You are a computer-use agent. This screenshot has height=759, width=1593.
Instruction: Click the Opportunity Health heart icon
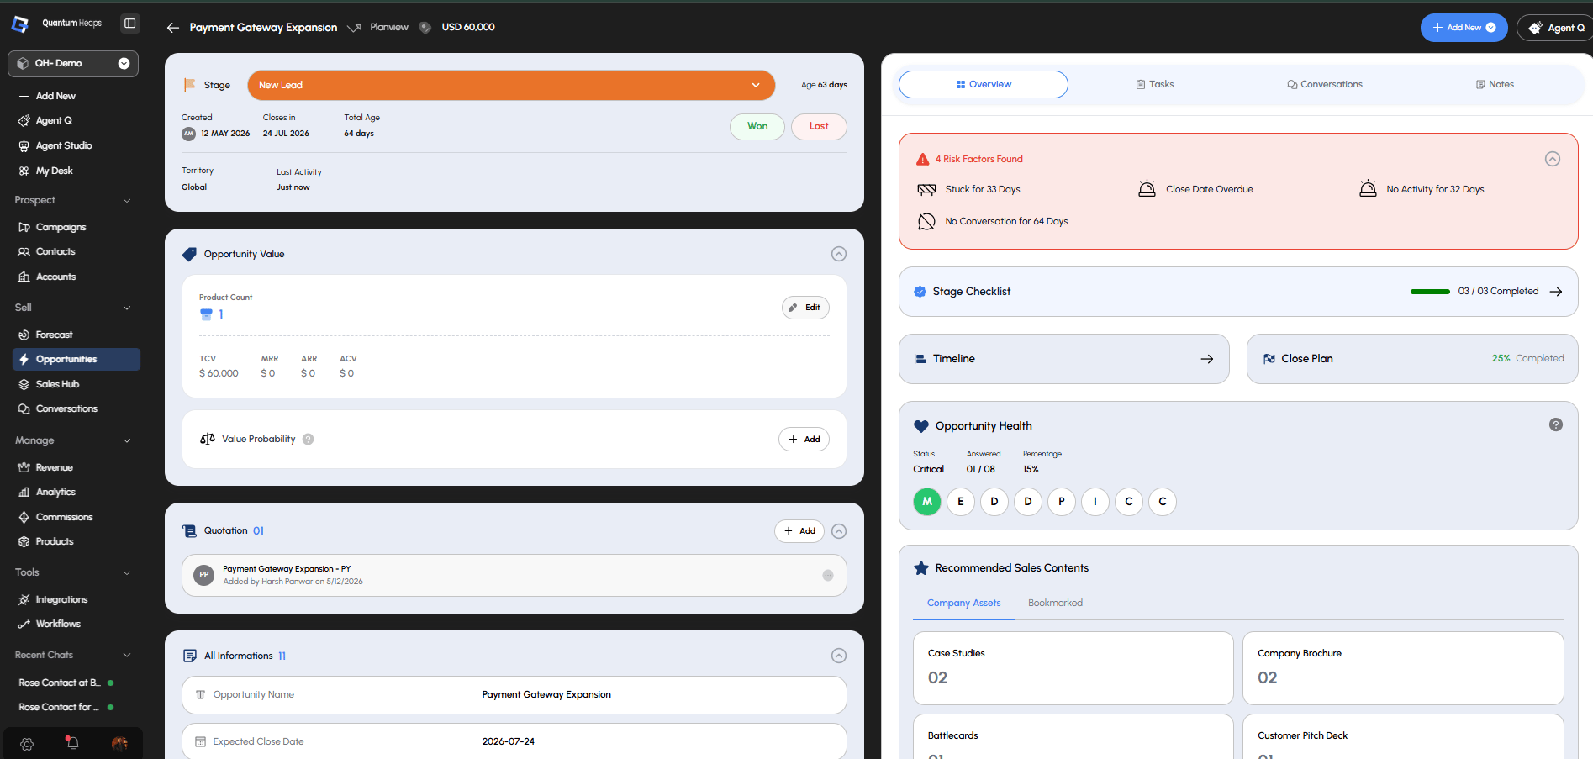[x=921, y=426]
